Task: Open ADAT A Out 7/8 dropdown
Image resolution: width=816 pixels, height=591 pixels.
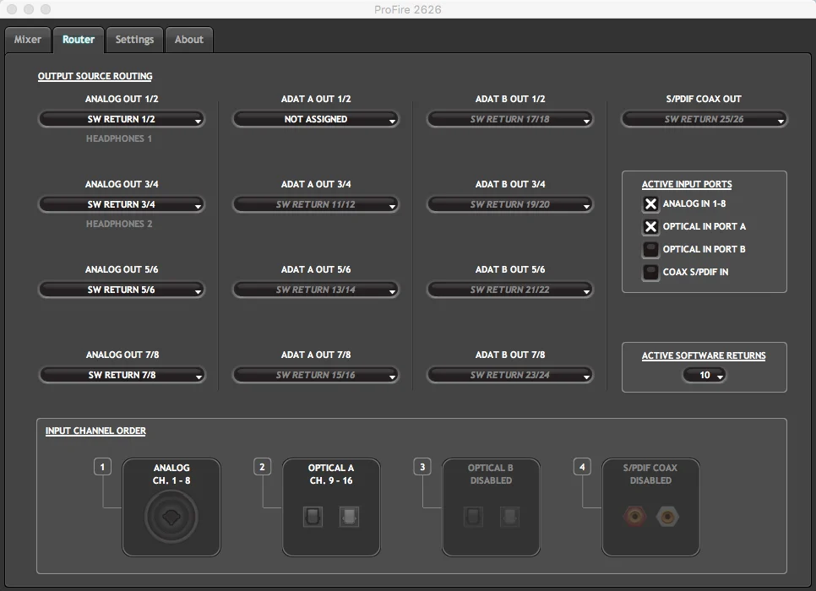Action: click(x=316, y=375)
